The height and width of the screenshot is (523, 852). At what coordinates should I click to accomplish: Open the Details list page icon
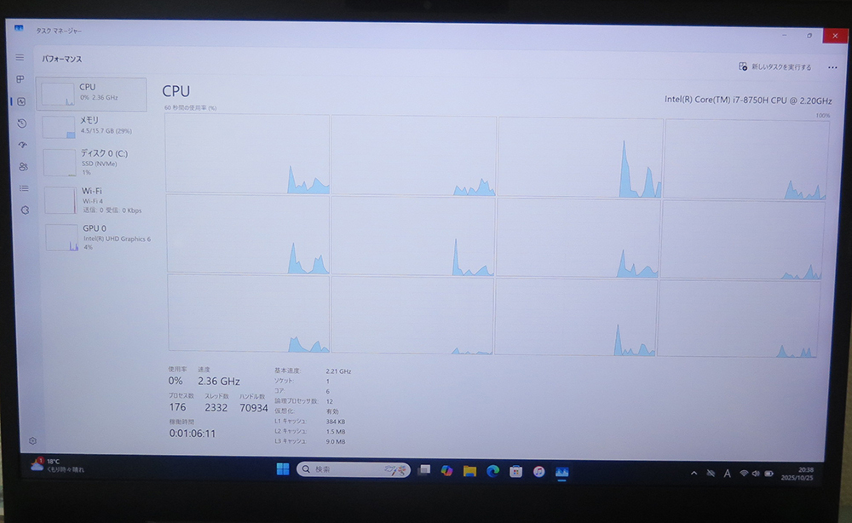click(x=24, y=188)
